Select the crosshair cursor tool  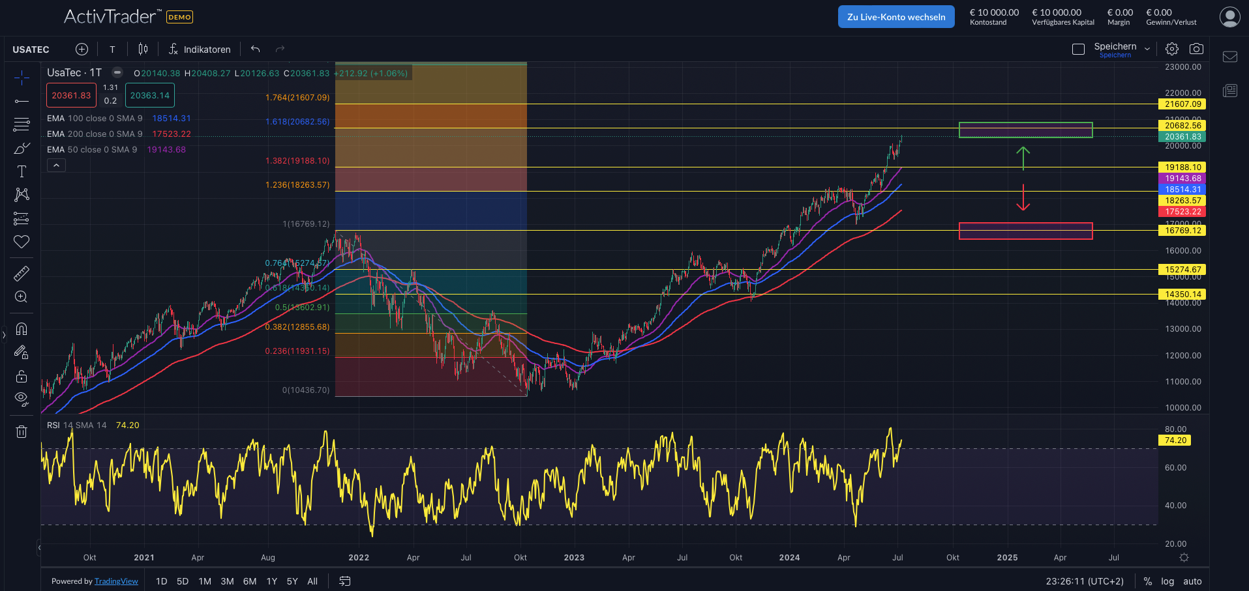click(x=22, y=77)
